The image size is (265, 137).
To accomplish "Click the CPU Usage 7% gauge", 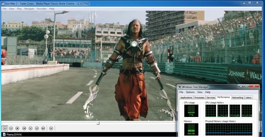I will coord(191,111).
